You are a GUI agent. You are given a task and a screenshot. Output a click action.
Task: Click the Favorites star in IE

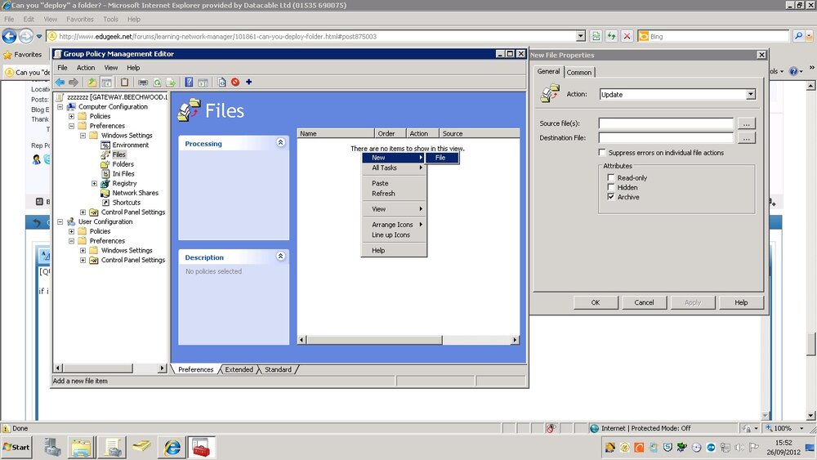[x=7, y=54]
